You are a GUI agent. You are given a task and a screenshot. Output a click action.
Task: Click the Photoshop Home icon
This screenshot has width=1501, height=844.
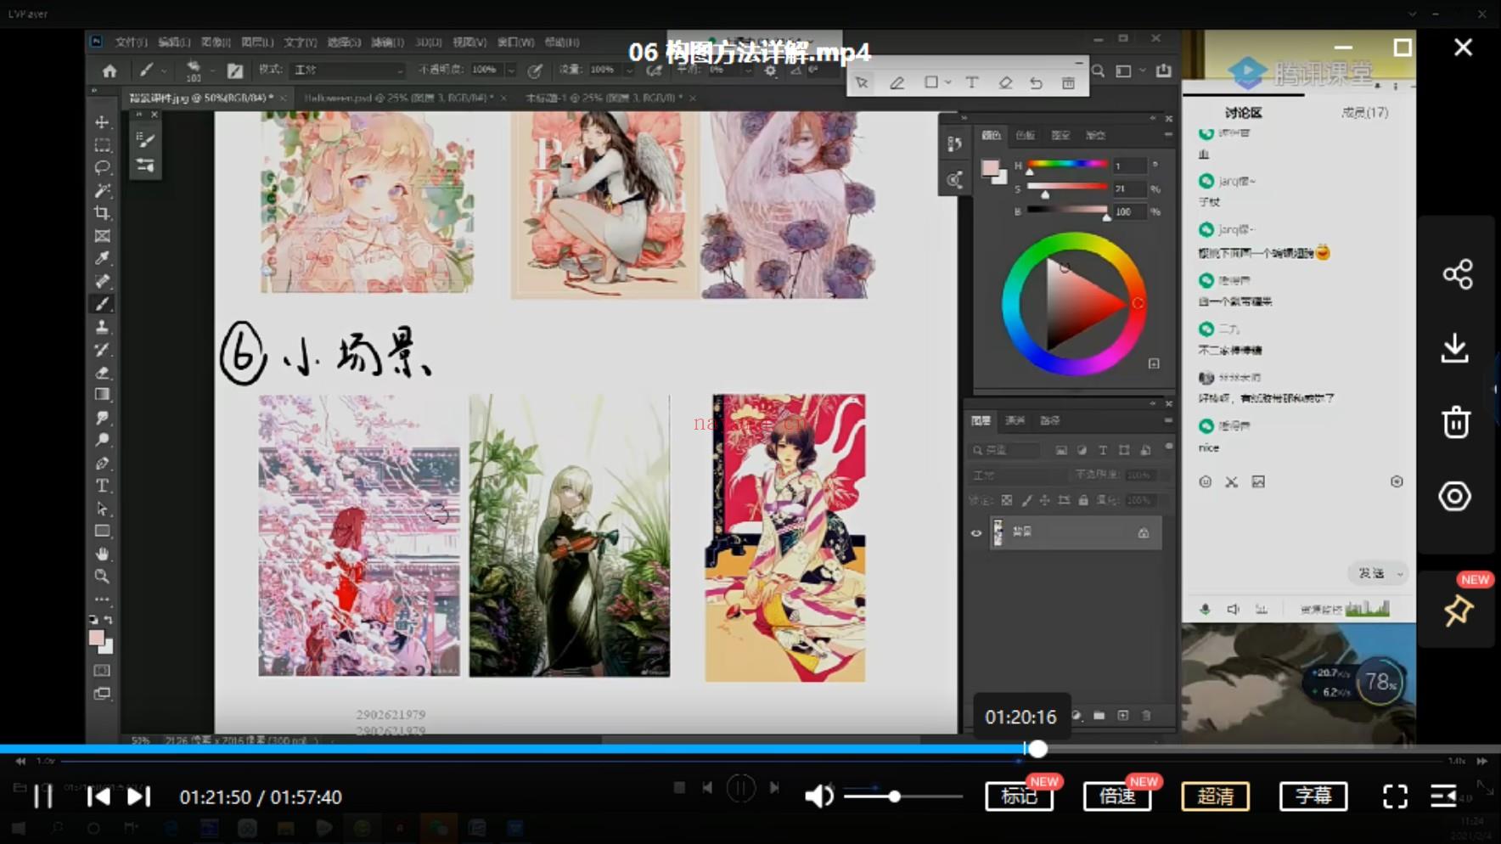pyautogui.click(x=110, y=70)
